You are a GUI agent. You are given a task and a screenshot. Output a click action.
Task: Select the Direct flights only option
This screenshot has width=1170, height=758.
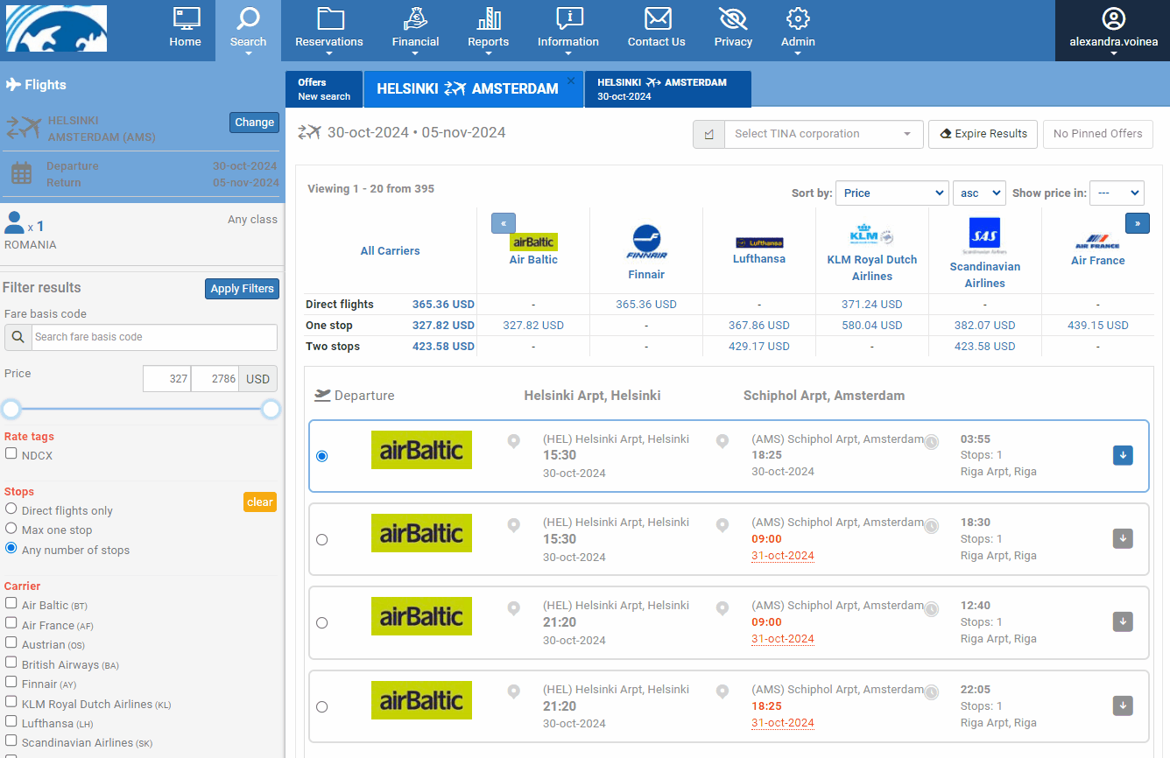pyautogui.click(x=11, y=509)
